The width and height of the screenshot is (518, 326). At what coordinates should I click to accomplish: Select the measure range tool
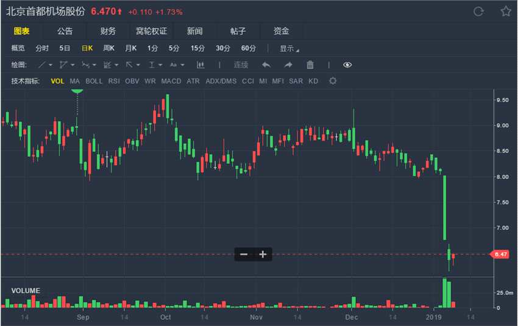[151, 65]
